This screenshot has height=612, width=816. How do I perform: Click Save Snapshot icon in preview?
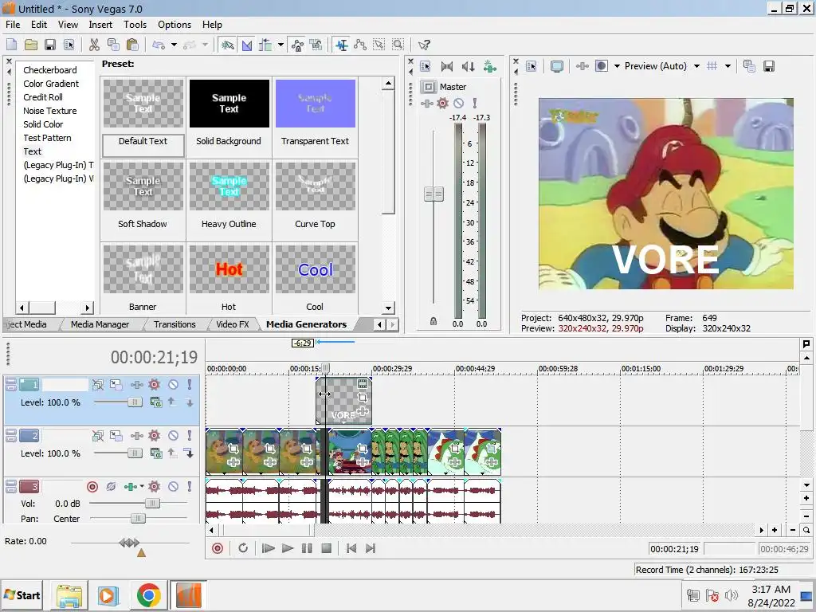[x=769, y=66]
